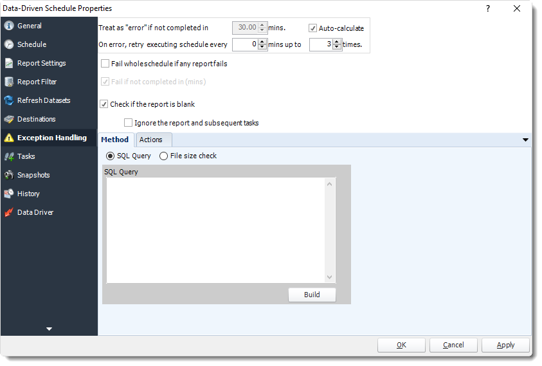
Task: Click the retry times number field
Action: [x=321, y=44]
